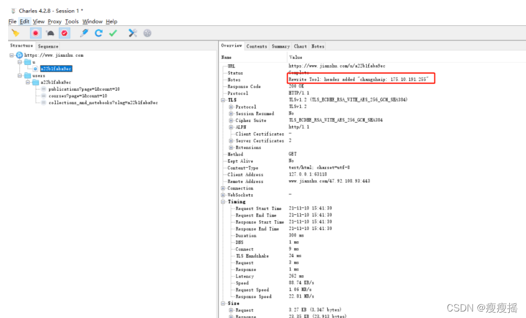Expand the Size Request row

click(x=231, y=310)
